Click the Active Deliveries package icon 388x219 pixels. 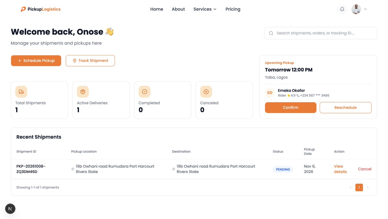[x=83, y=92]
